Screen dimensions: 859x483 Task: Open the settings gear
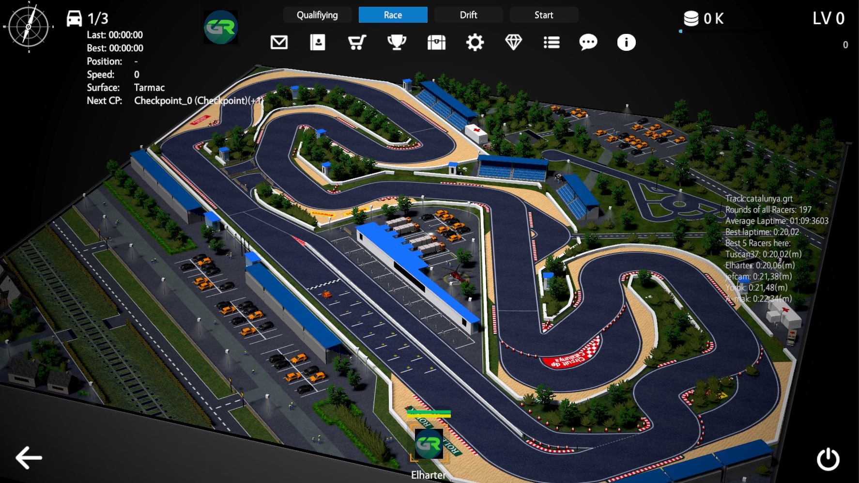(474, 42)
